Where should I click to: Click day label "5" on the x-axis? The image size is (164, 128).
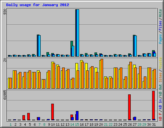(x=30, y=124)
